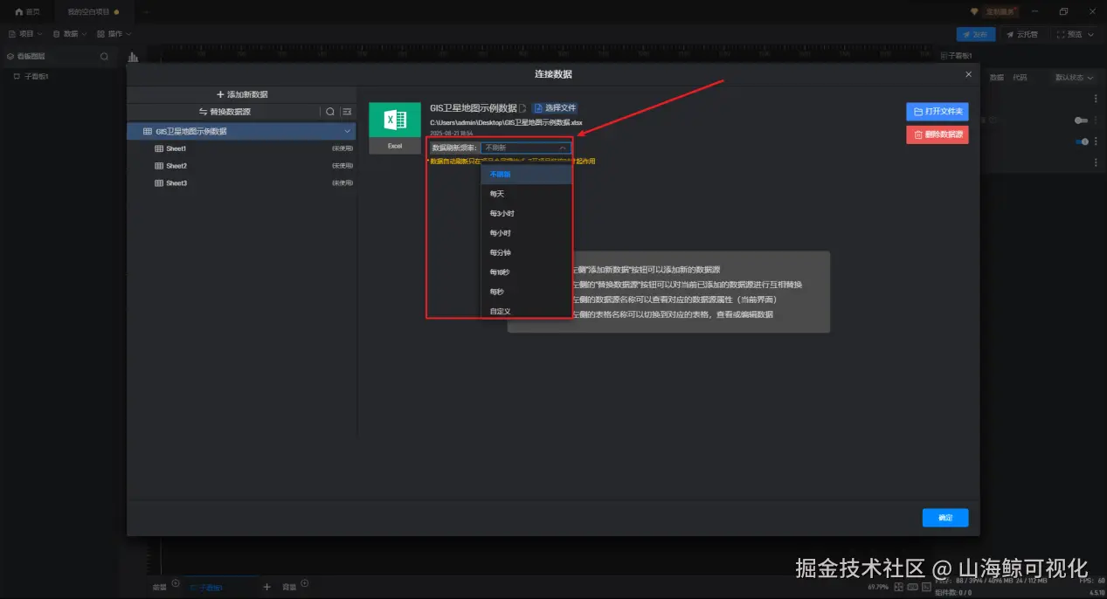
Task: Open the 项目 menu
Action: click(x=25, y=34)
